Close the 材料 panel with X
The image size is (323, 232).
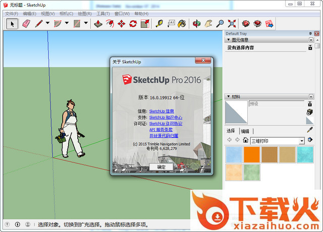(311, 96)
